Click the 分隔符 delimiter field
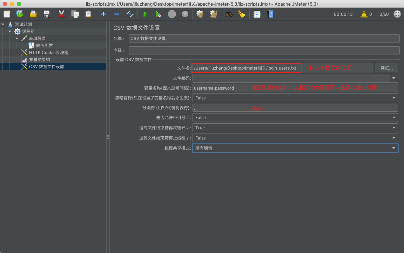404x253 pixels. coord(295,108)
